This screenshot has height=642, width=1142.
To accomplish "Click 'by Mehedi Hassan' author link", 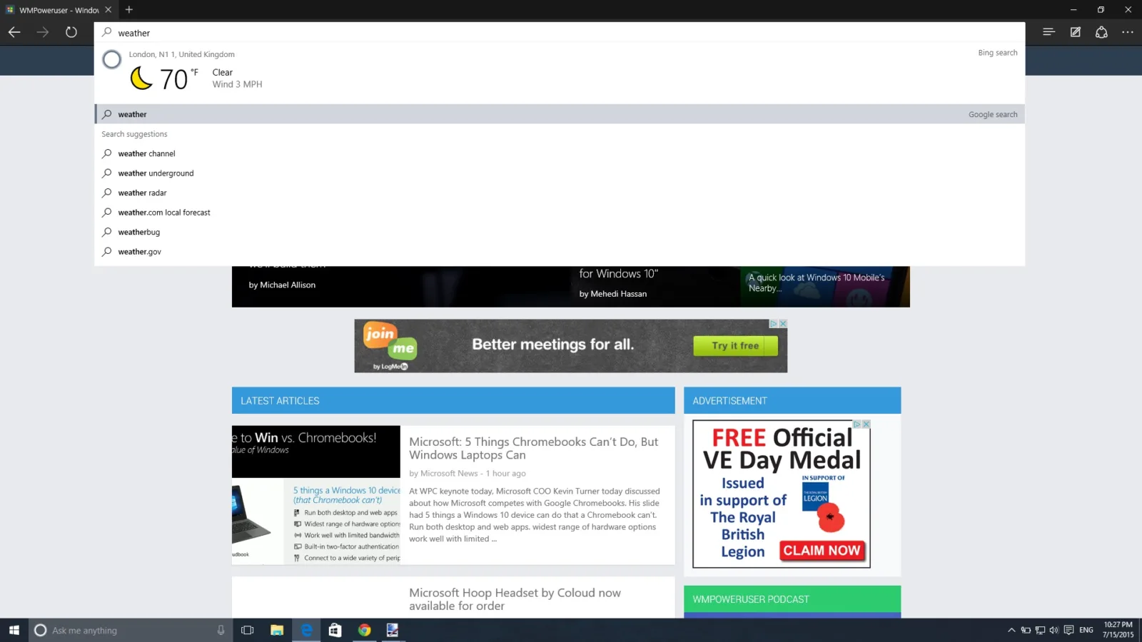I will pyautogui.click(x=613, y=294).
